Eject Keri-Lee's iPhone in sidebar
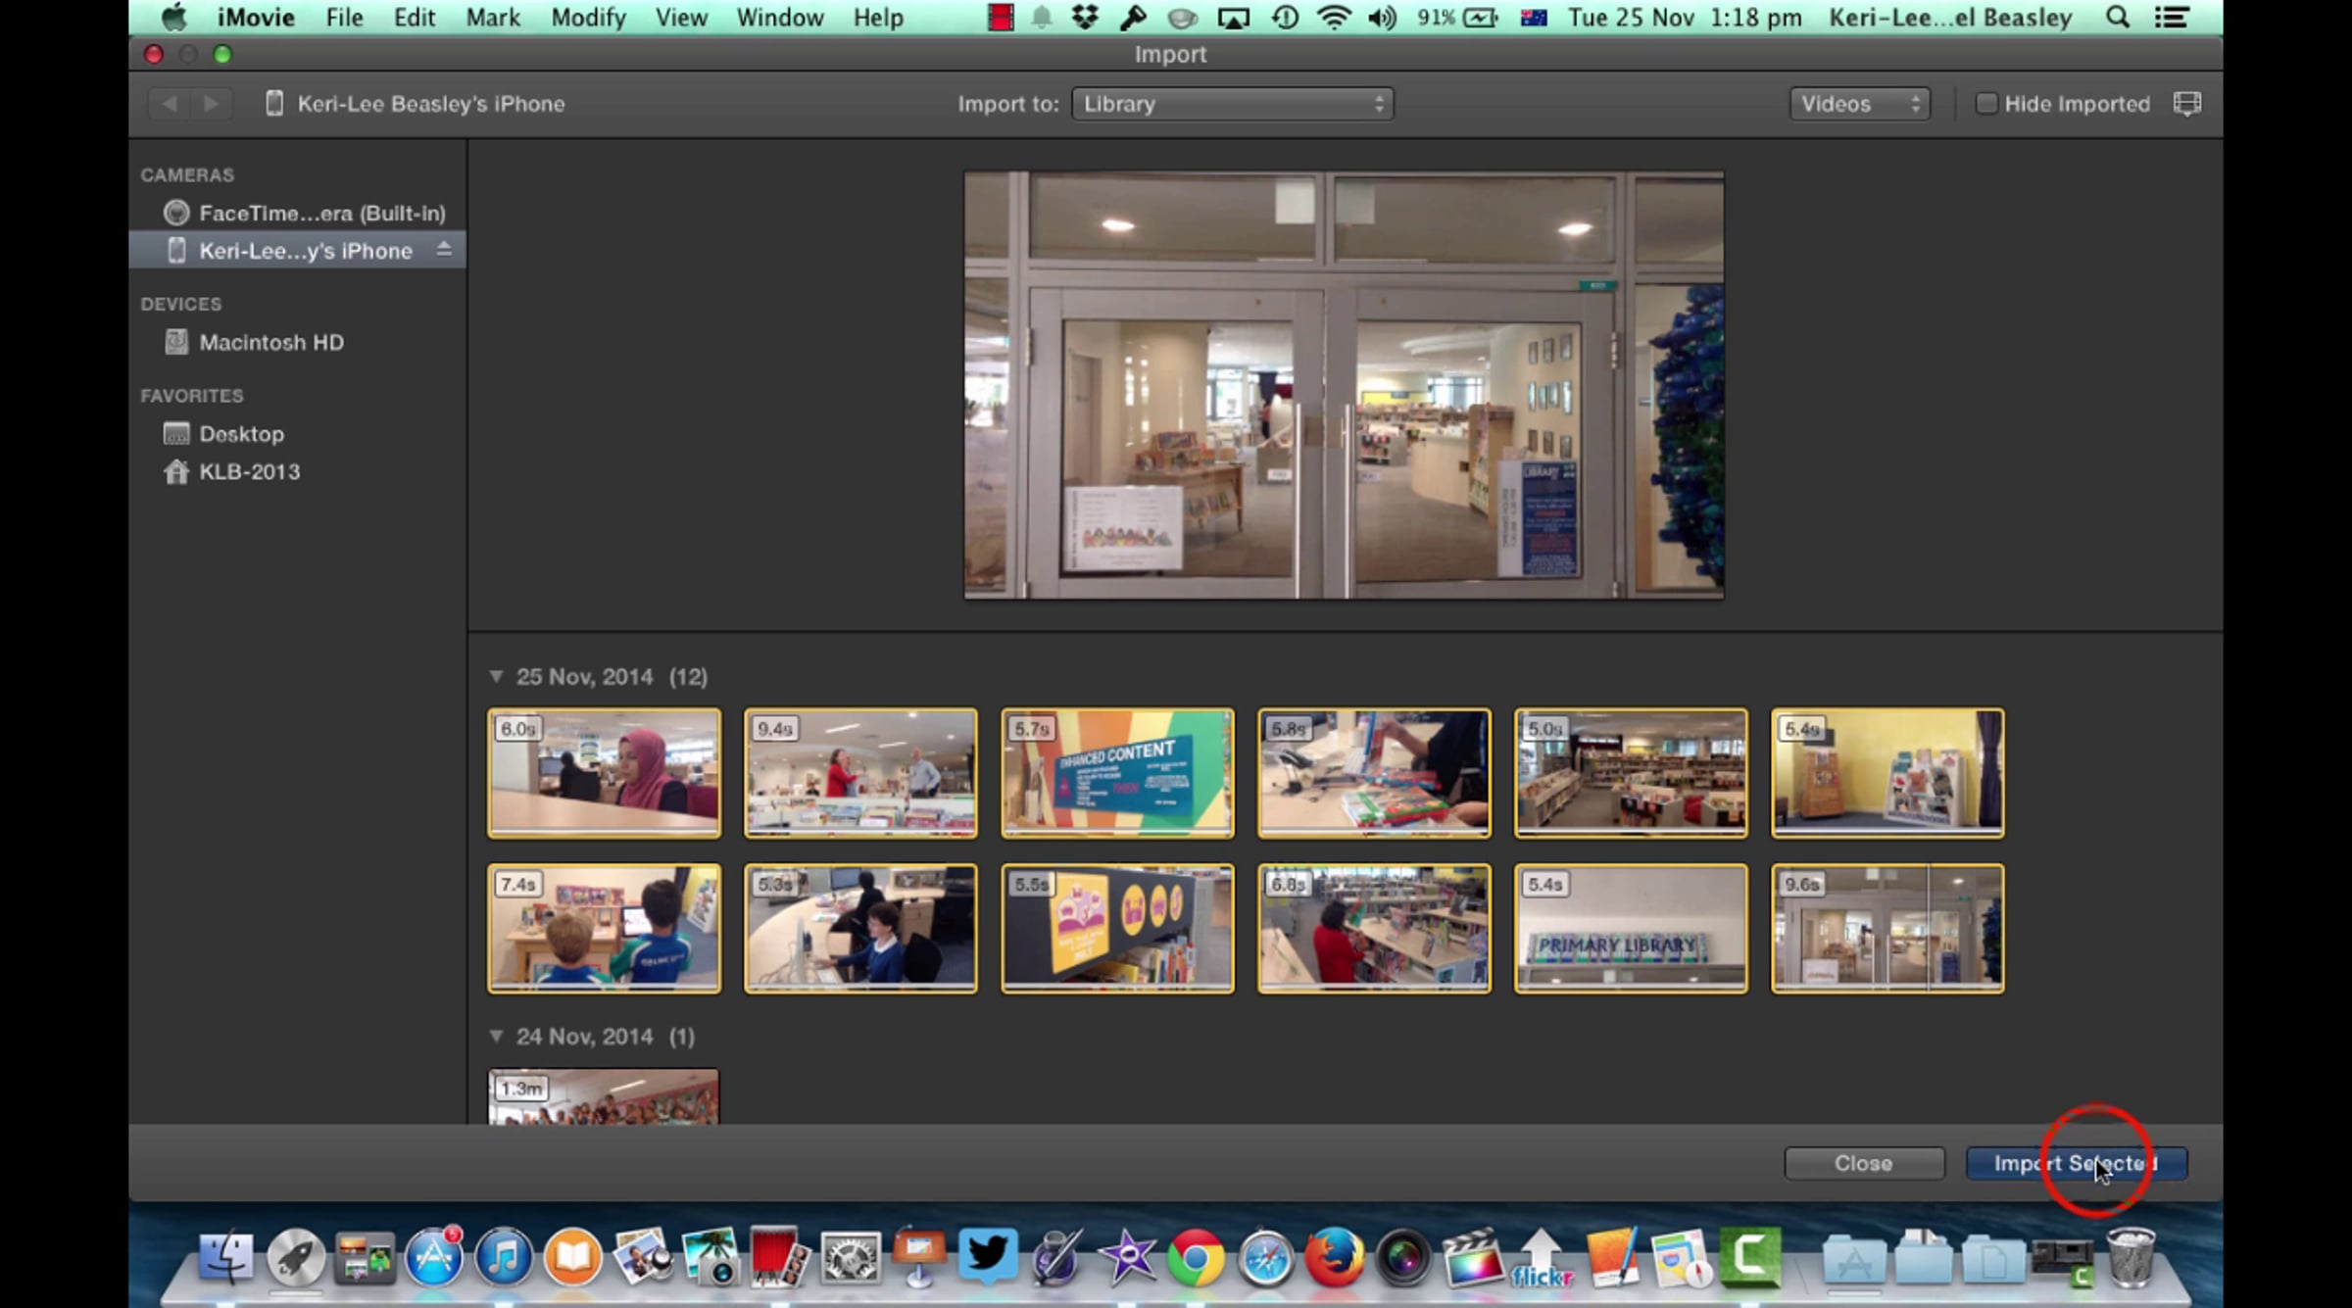2352x1308 pixels. pyautogui.click(x=444, y=250)
